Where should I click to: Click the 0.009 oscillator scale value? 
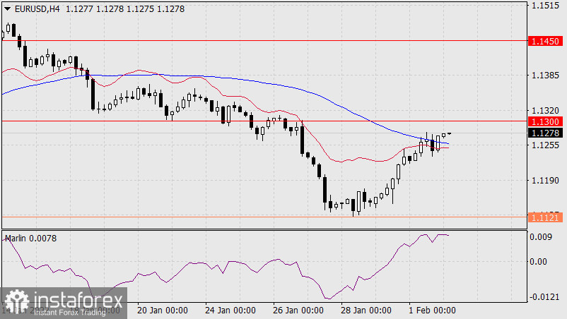click(x=542, y=237)
